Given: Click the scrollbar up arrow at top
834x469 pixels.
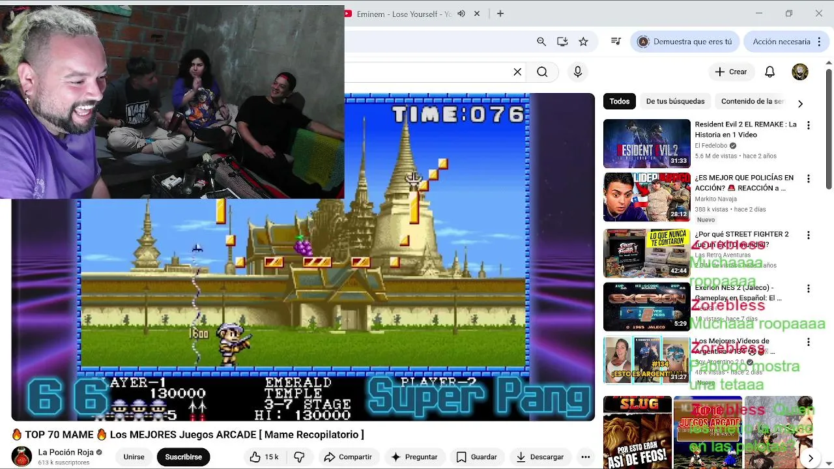Looking at the screenshot, I should (x=829, y=63).
